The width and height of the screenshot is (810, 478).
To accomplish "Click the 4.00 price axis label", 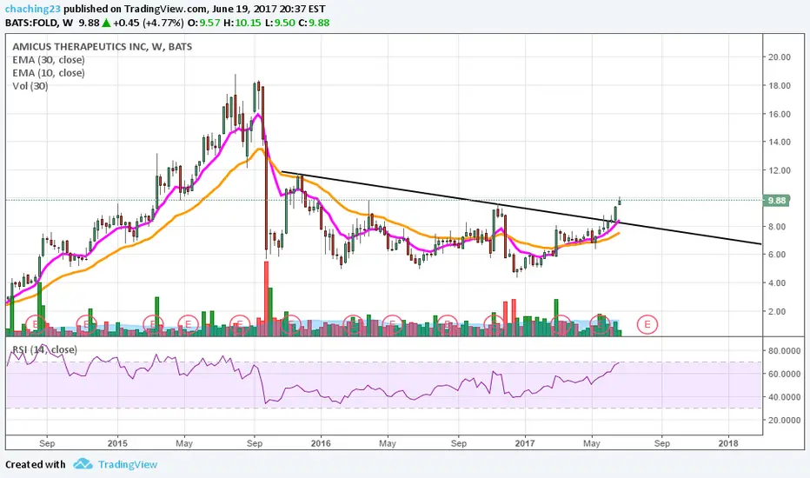I will [x=777, y=283].
